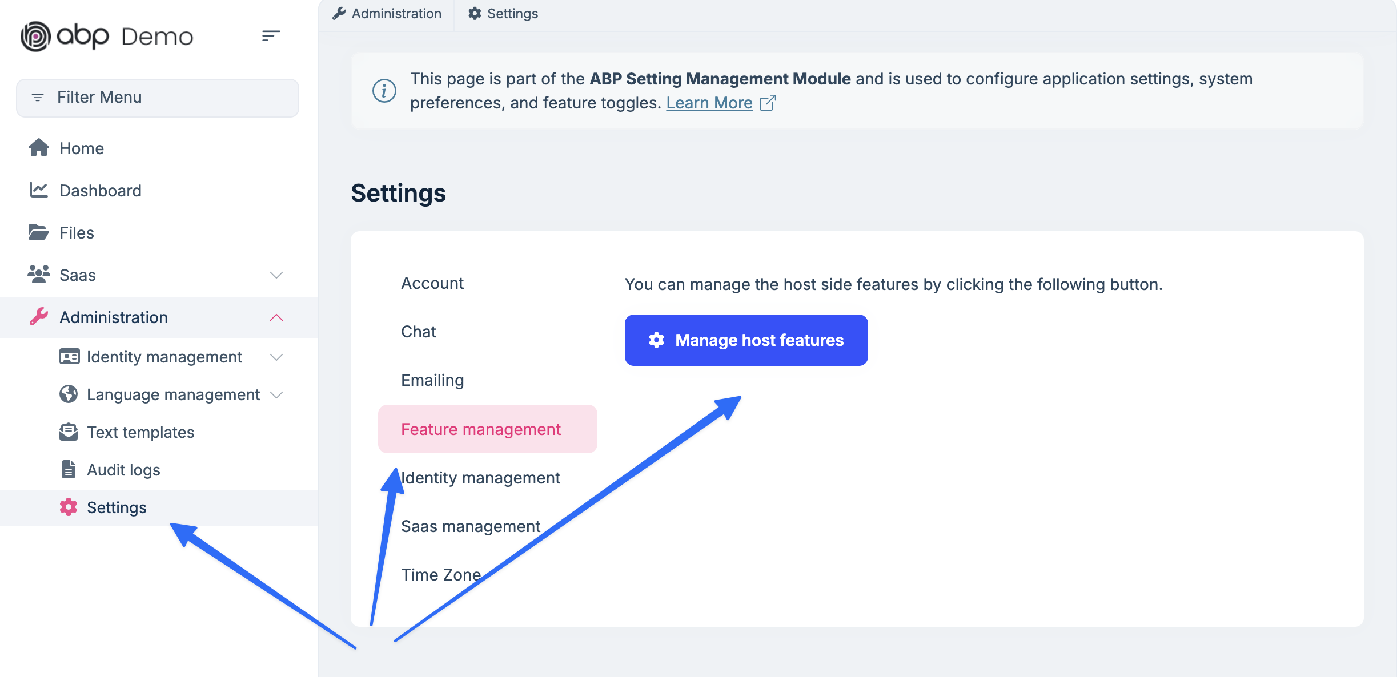
Task: Expand Identity management submenu chevron
Action: (276, 357)
